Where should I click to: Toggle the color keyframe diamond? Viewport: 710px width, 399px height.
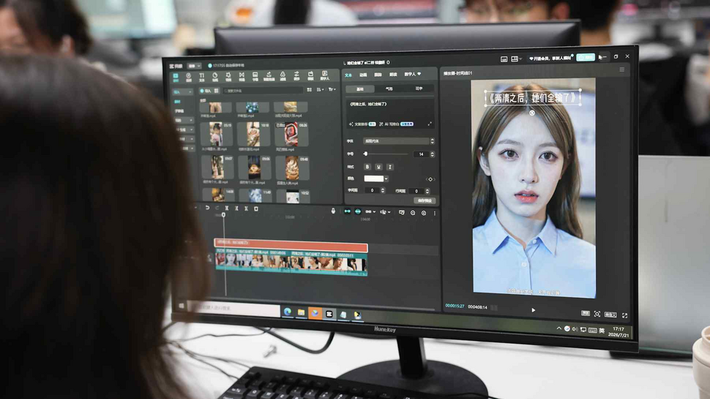[430, 179]
